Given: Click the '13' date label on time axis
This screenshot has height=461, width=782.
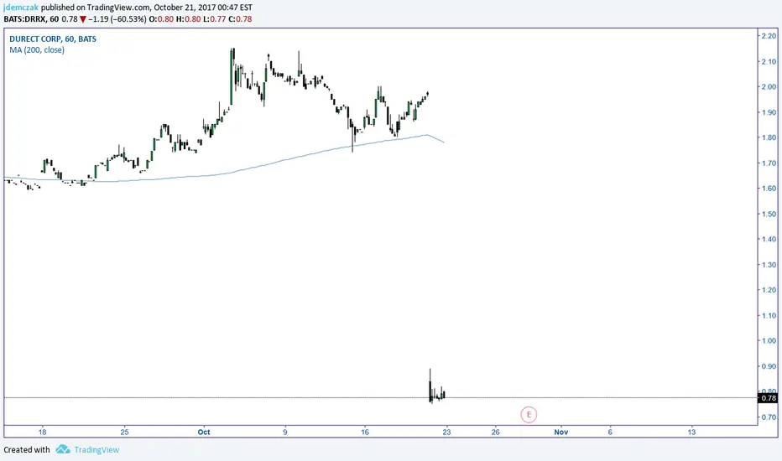Looking at the screenshot, I should (x=691, y=433).
